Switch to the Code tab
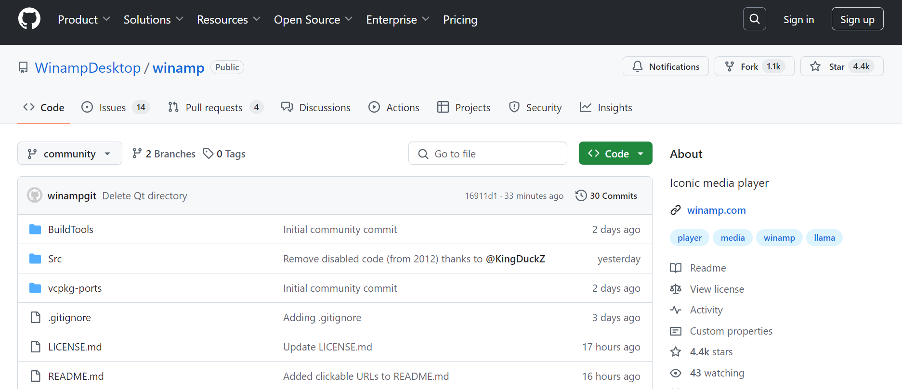 tap(44, 107)
